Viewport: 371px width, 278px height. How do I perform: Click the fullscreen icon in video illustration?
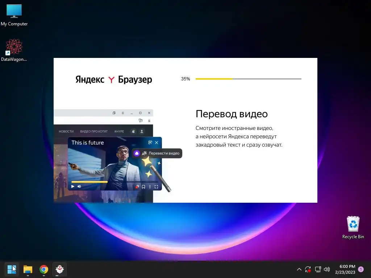[157, 187]
